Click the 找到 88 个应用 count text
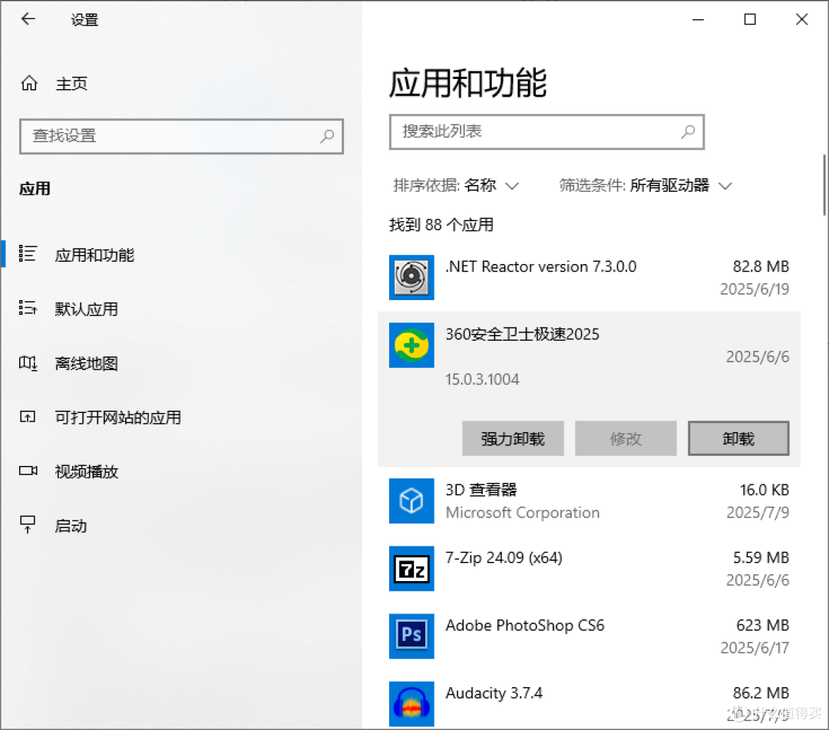Viewport: 829px width, 730px height. (x=441, y=225)
